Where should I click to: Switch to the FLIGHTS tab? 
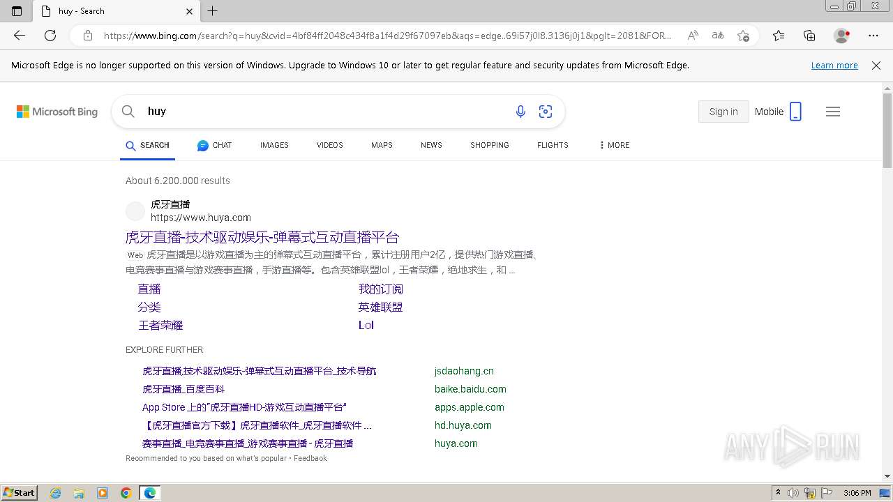pyautogui.click(x=553, y=145)
